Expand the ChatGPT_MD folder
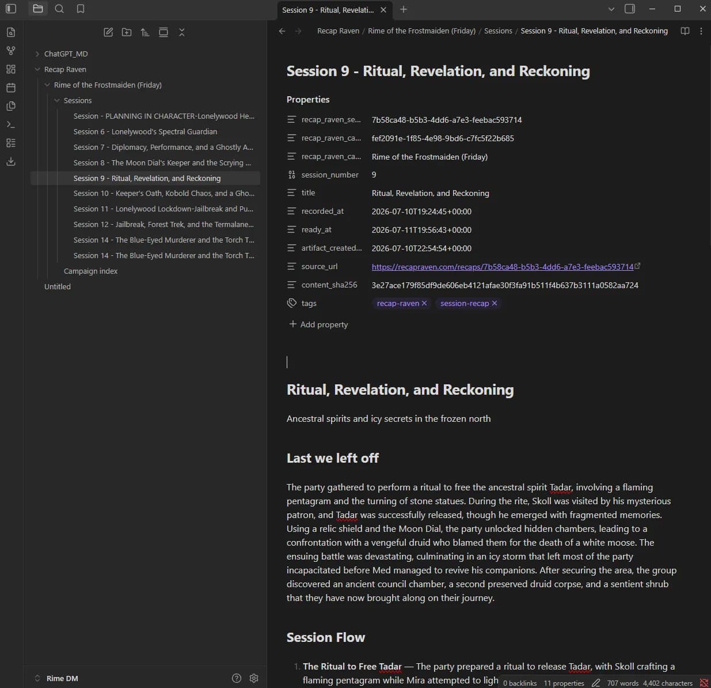Image resolution: width=711 pixels, height=688 pixels. click(x=37, y=54)
